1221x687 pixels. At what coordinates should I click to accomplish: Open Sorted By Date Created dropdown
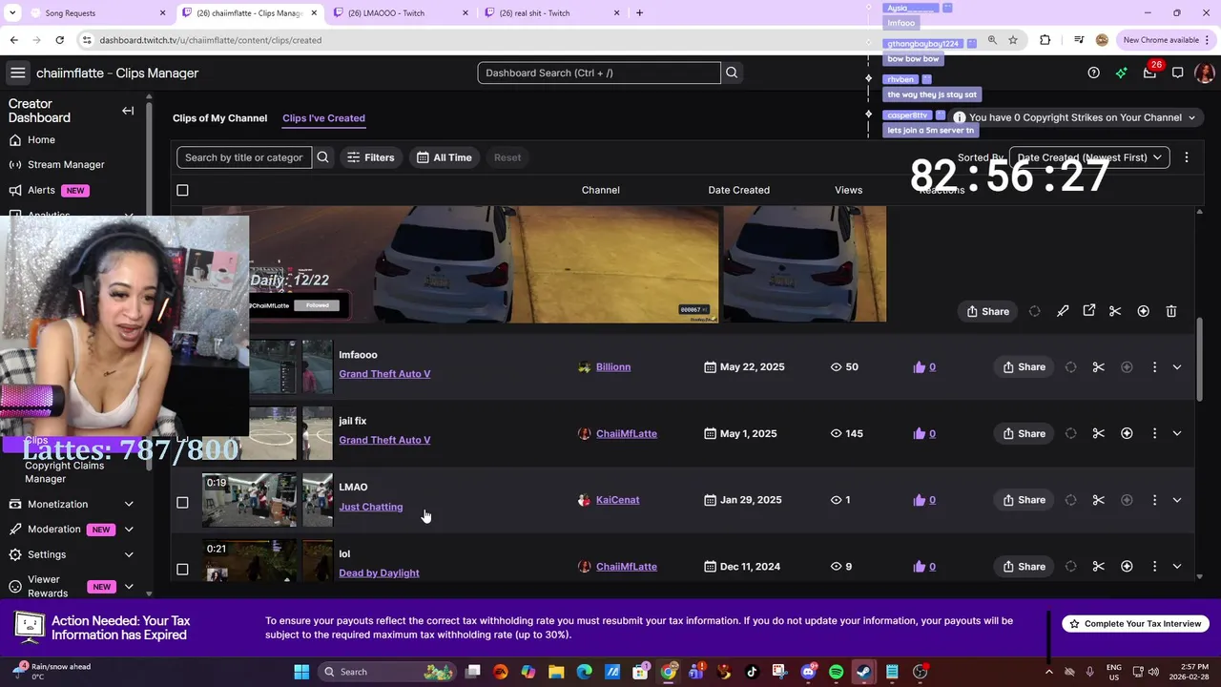1089,157
